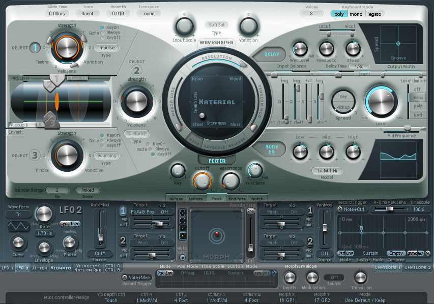Click the Object 2 number button
This screenshot has height=304, width=434.
coord(136,71)
